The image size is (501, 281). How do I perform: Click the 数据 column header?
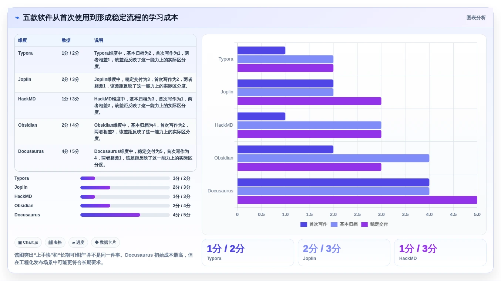pos(66,40)
